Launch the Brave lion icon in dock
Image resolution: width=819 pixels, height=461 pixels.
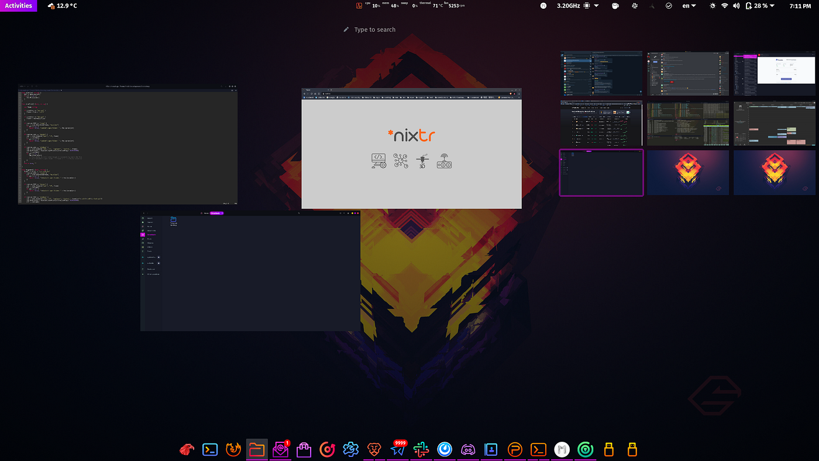tap(374, 449)
